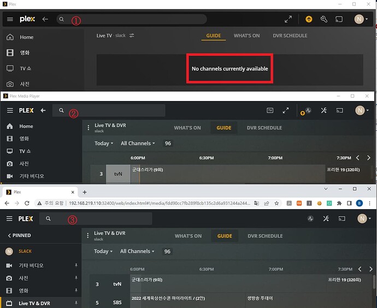Viewport: 377px width, 308px height.
Task: Open hamburger menu in Plex Media Player
Action: pos(10,110)
